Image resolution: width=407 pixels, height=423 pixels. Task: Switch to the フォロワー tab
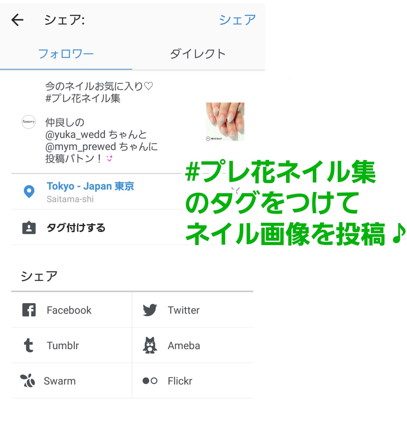pyautogui.click(x=66, y=54)
